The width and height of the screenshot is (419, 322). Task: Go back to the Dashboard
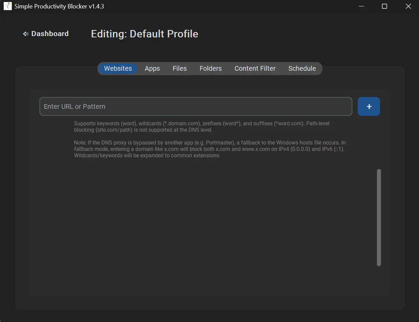[46, 34]
